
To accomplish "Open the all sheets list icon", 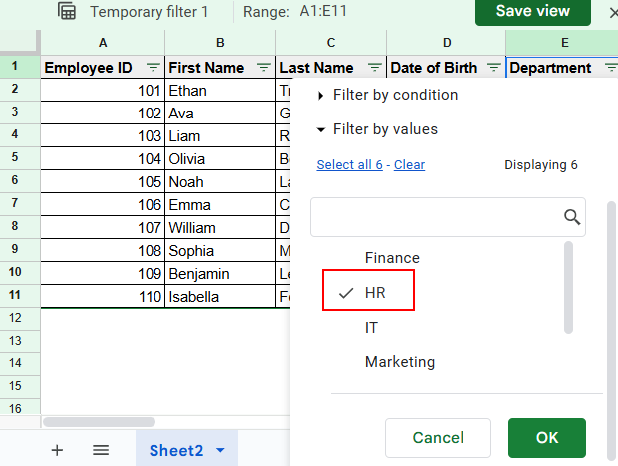I will [x=101, y=450].
